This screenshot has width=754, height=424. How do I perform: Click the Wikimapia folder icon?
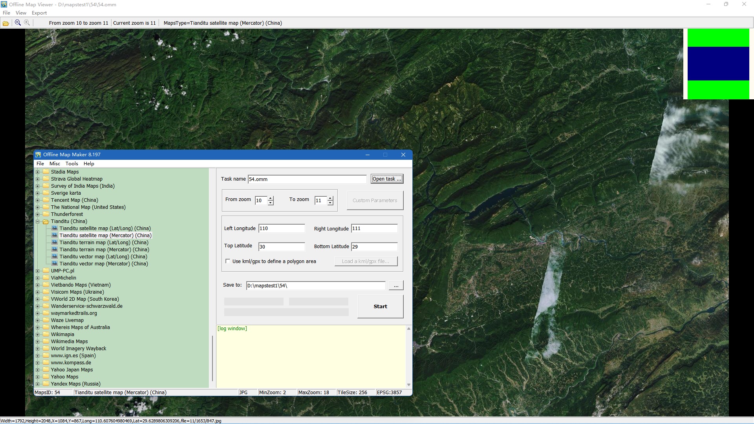pyautogui.click(x=46, y=334)
